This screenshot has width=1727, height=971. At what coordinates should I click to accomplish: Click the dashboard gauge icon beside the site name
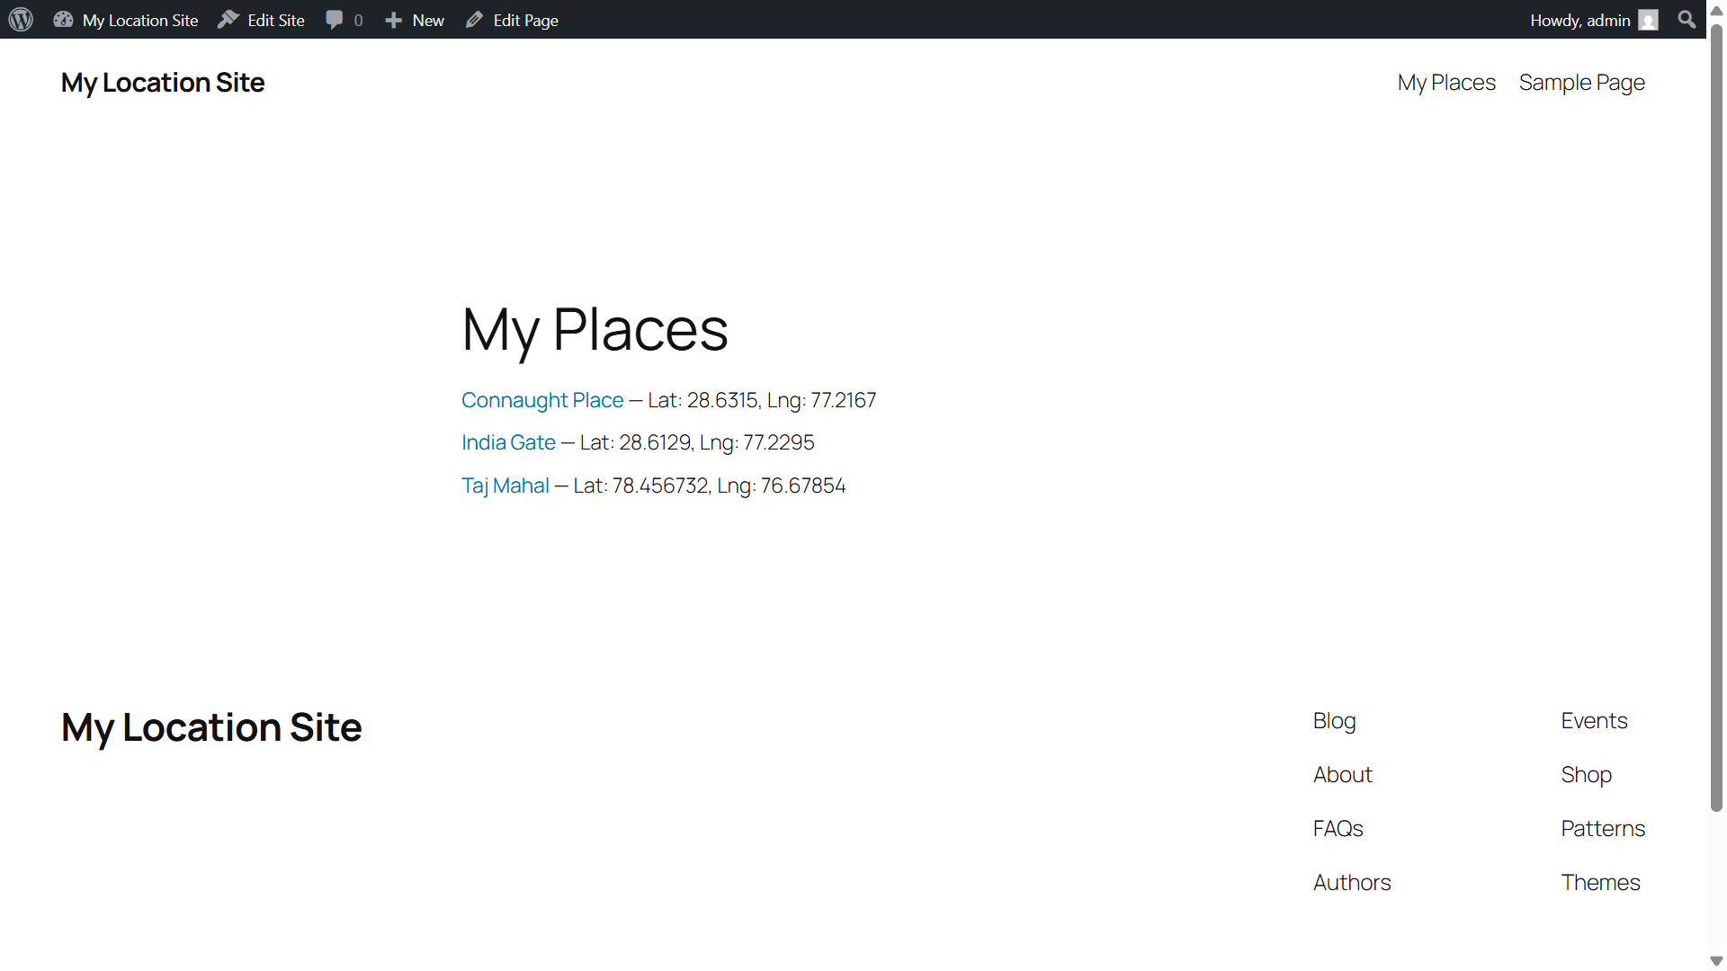(63, 20)
